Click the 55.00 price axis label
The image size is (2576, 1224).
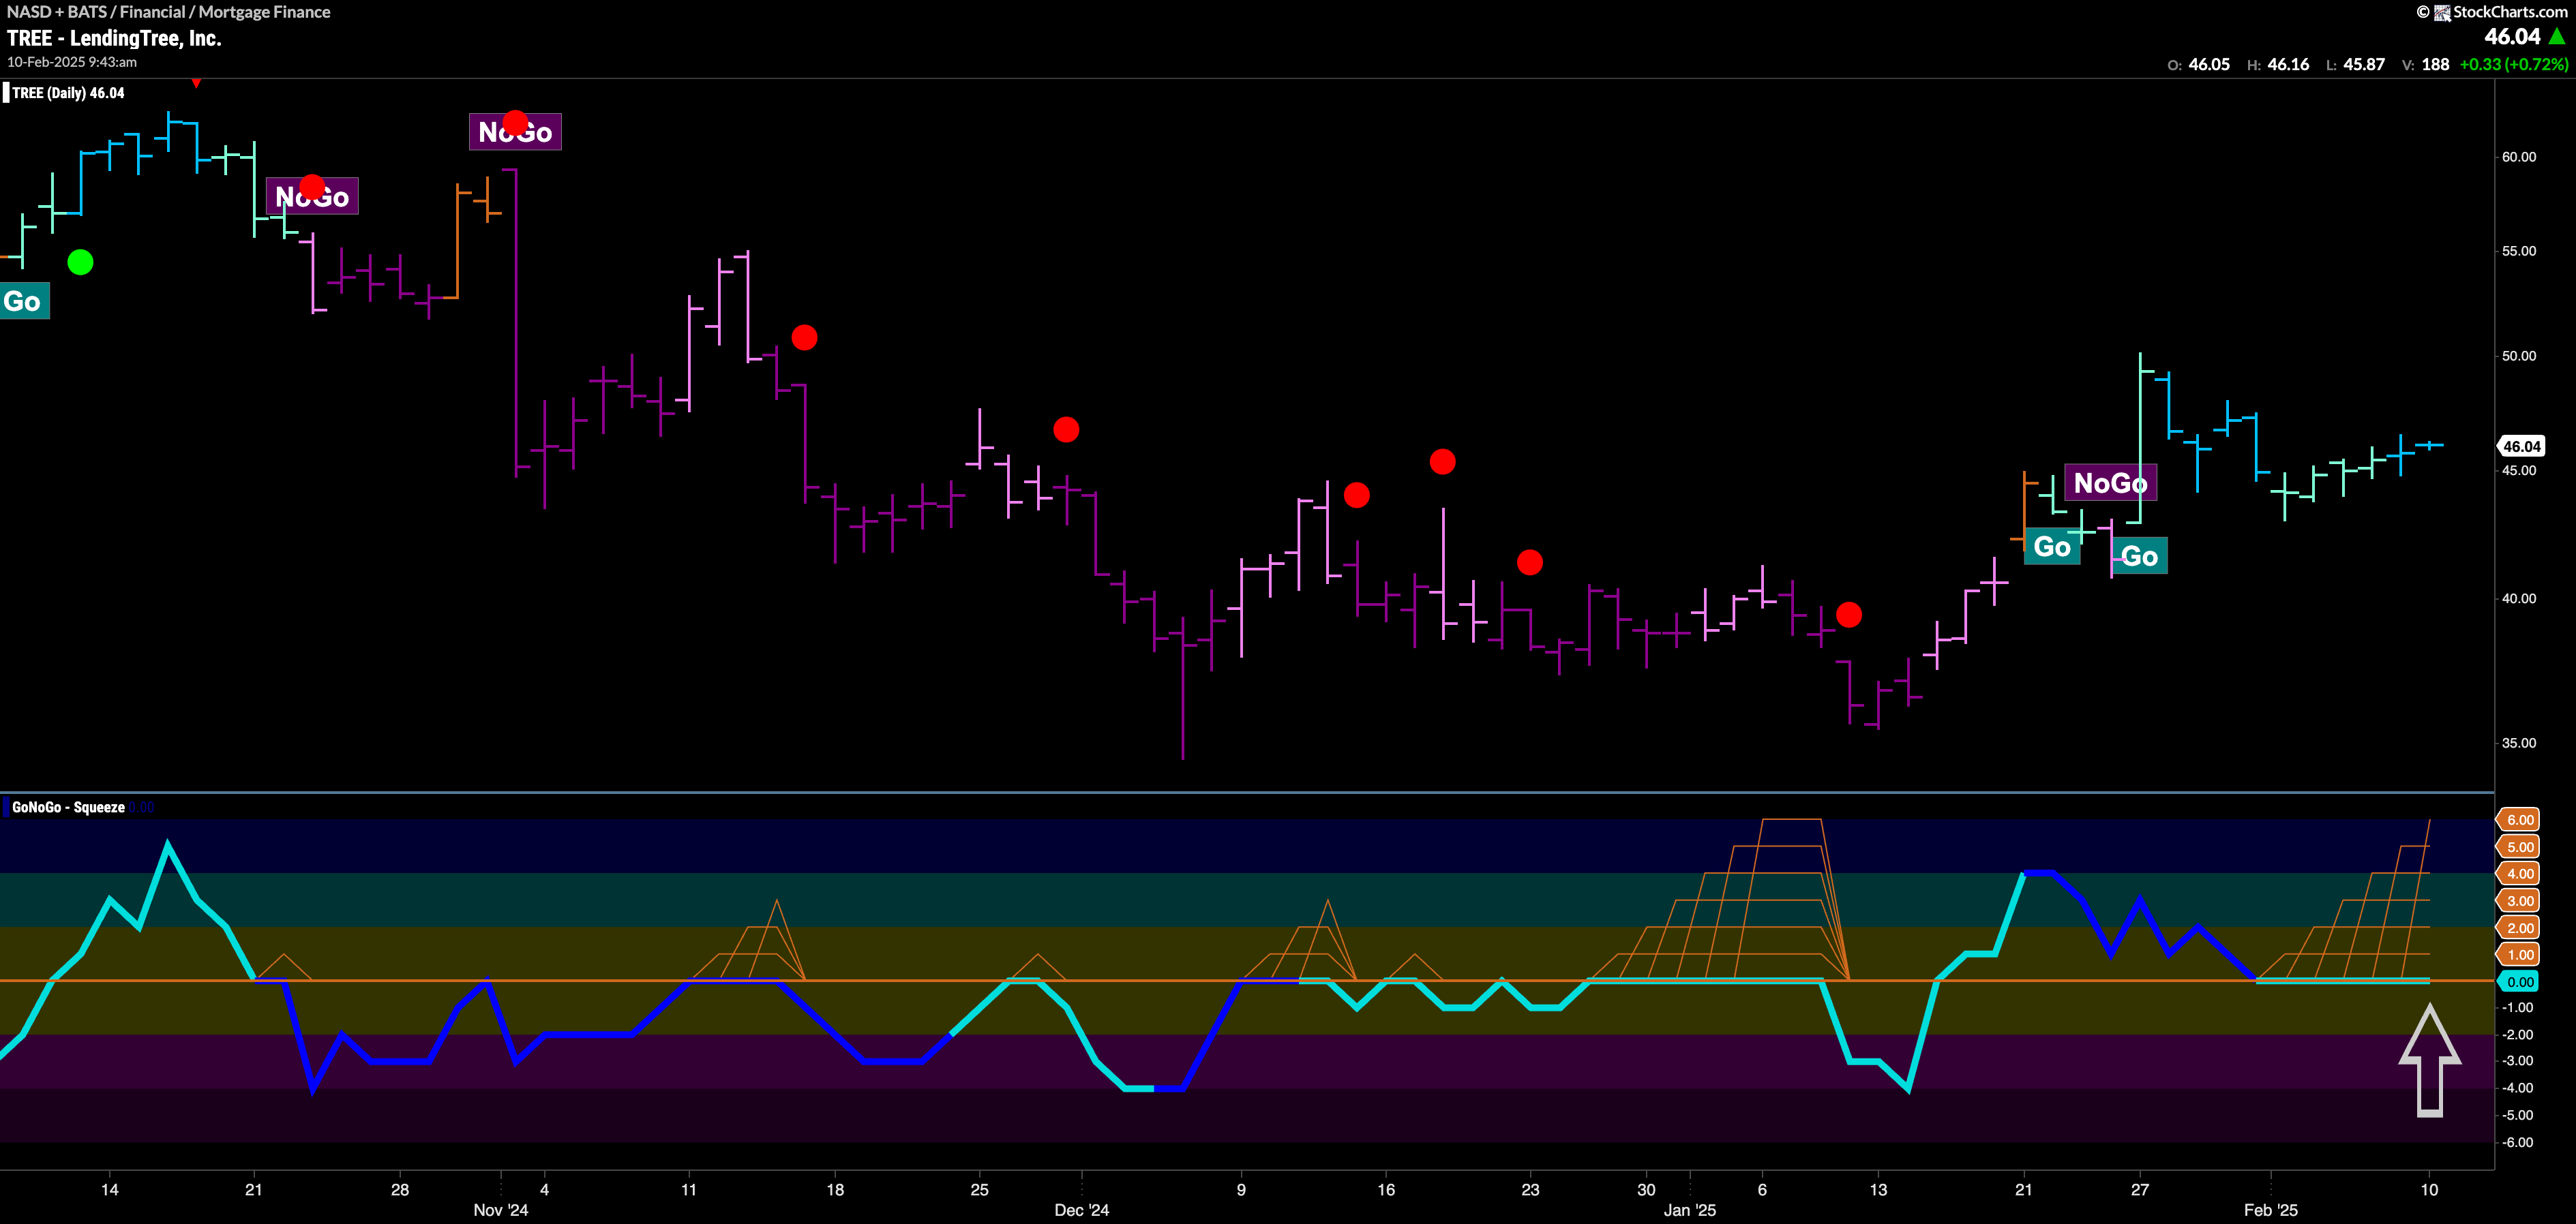[2518, 251]
